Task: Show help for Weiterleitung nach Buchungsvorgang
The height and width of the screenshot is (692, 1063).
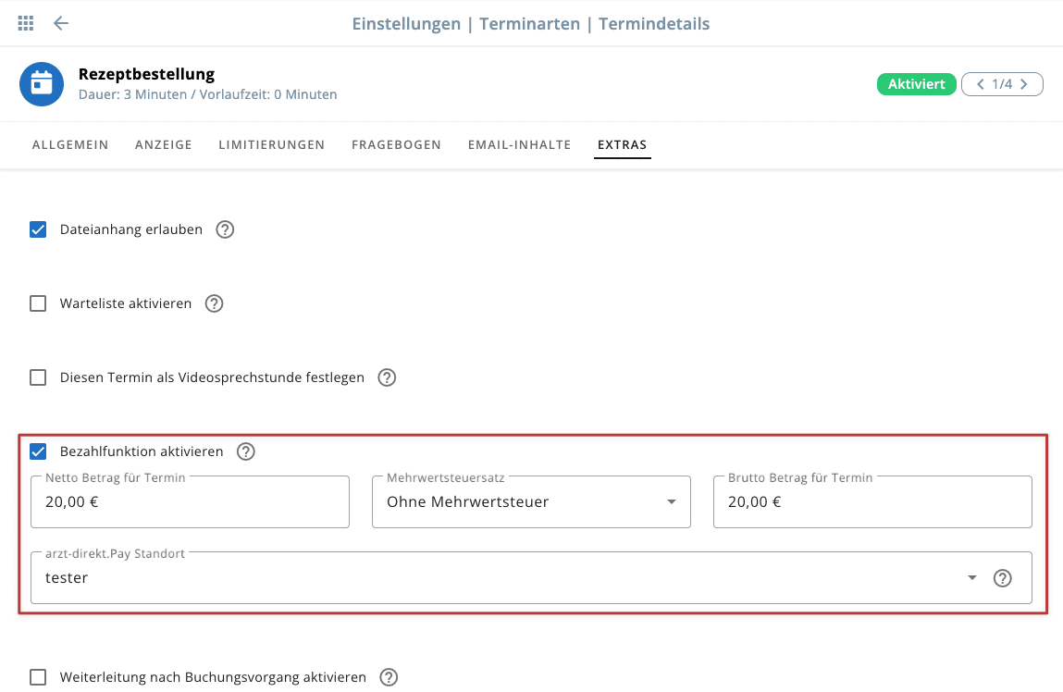Action: pyautogui.click(x=389, y=677)
